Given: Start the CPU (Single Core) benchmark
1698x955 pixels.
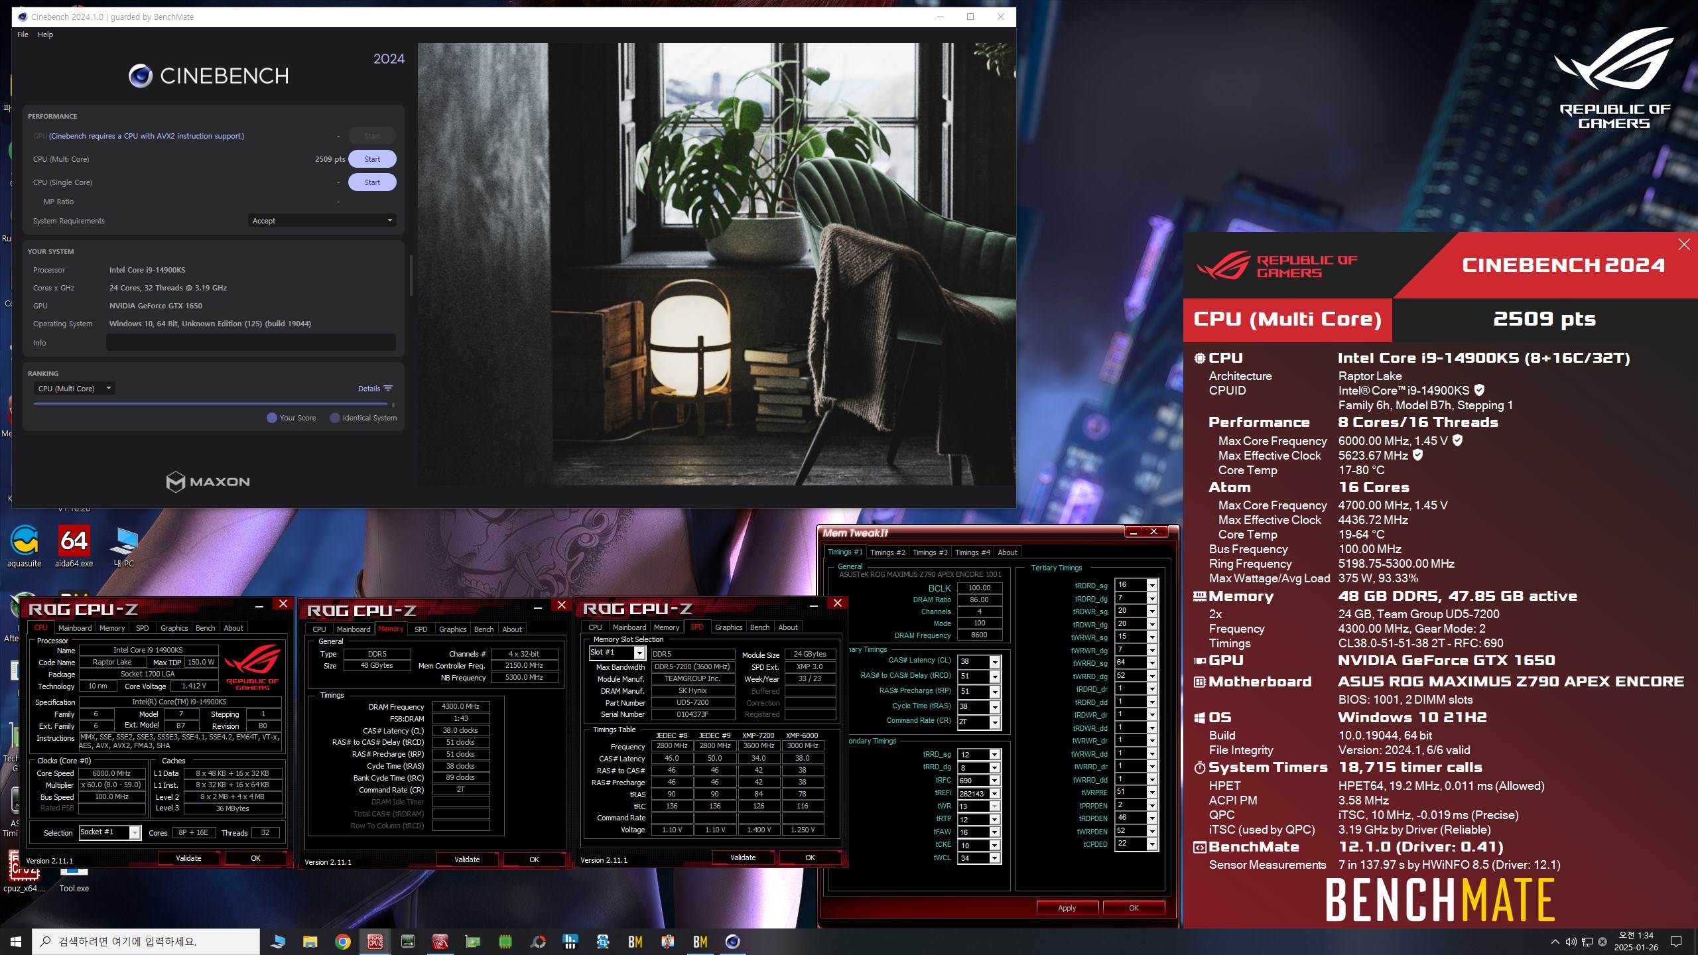Looking at the screenshot, I should [x=372, y=182].
